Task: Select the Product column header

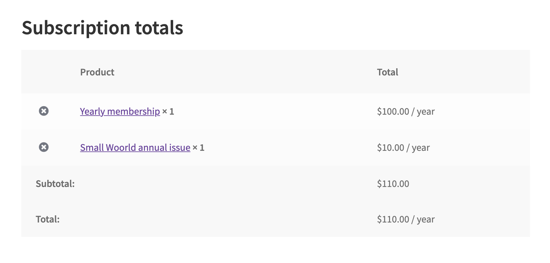Action: pyautogui.click(x=97, y=72)
